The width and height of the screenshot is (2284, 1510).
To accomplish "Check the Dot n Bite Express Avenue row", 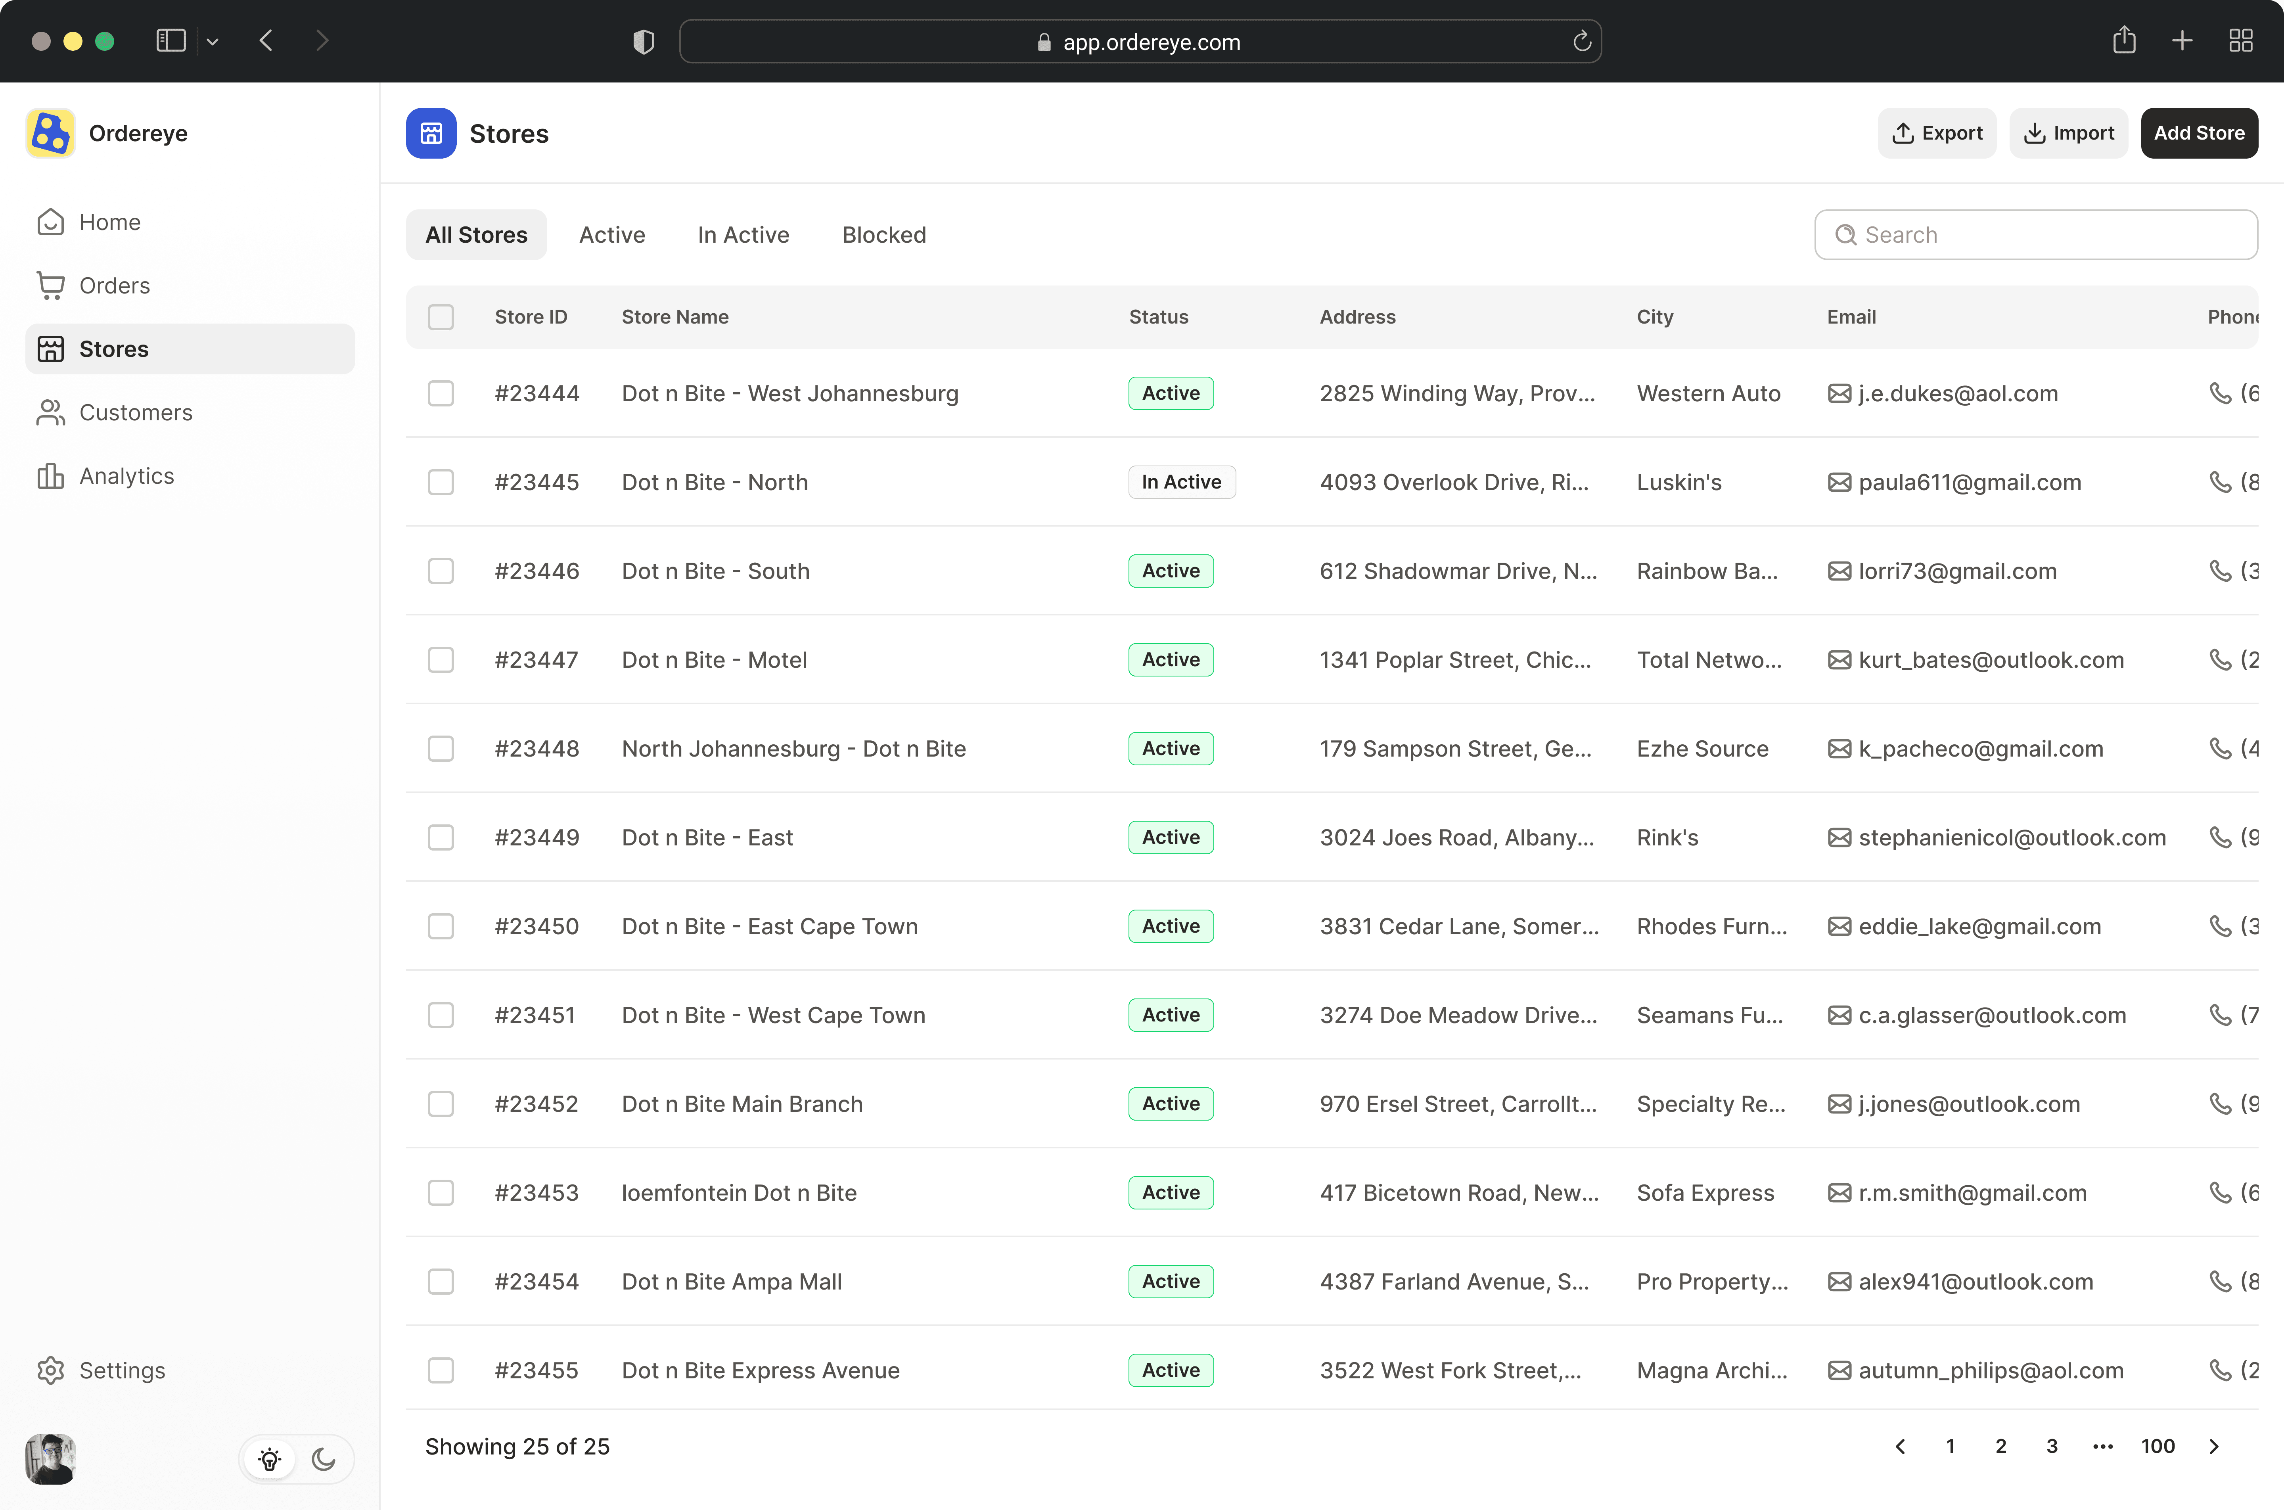I will point(441,1370).
